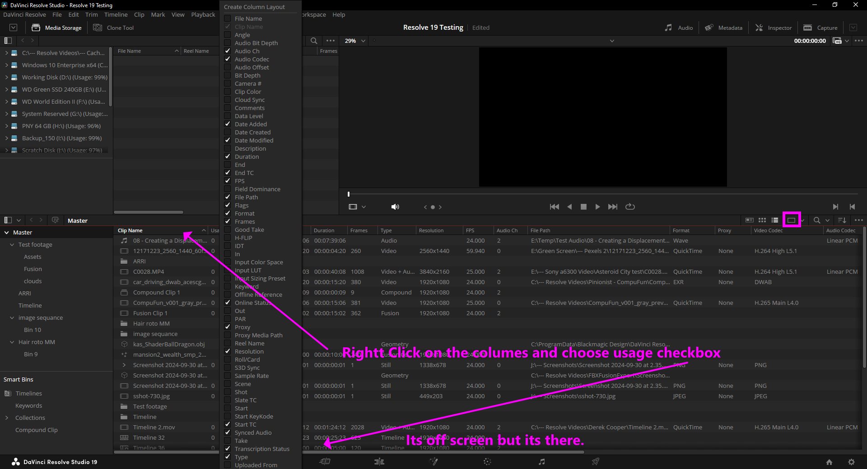The height and width of the screenshot is (469, 867).
Task: Open the Timeline menu
Action: 116,14
